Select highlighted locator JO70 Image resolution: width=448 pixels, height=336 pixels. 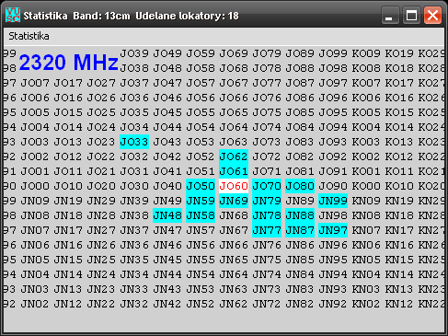click(267, 186)
